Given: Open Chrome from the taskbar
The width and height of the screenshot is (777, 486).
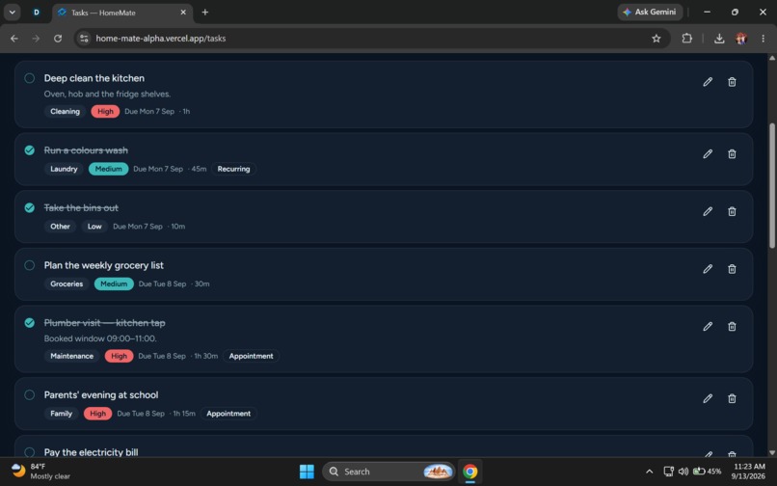Looking at the screenshot, I should click(469, 472).
